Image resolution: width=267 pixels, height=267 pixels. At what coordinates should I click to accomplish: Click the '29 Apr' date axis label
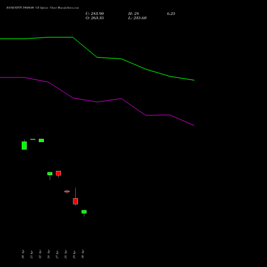pos(74,254)
